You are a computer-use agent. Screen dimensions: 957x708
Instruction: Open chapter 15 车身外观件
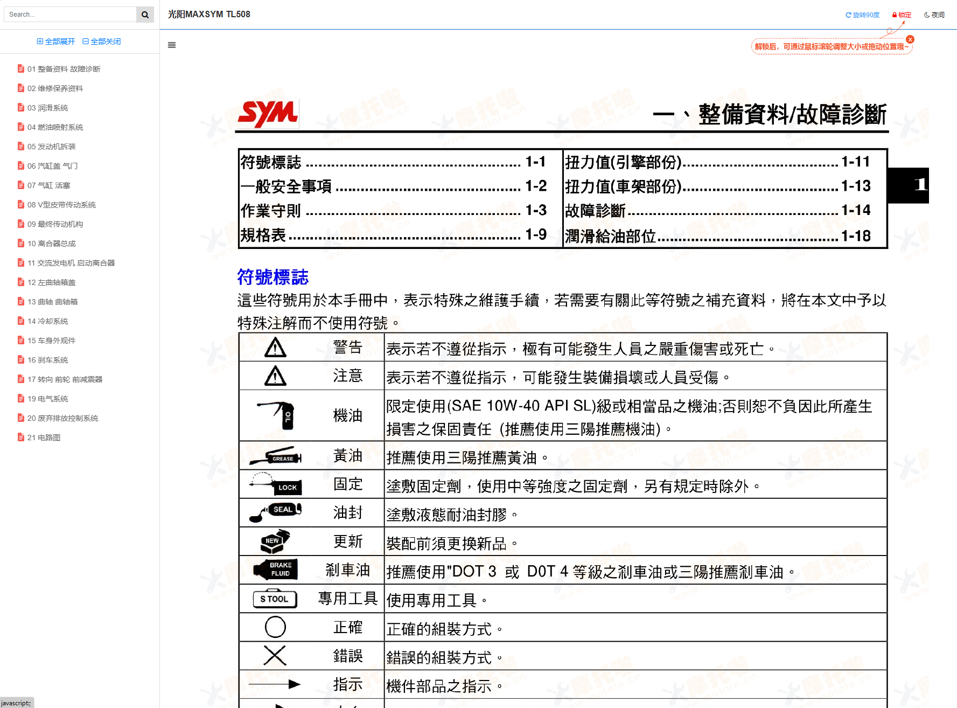click(52, 341)
